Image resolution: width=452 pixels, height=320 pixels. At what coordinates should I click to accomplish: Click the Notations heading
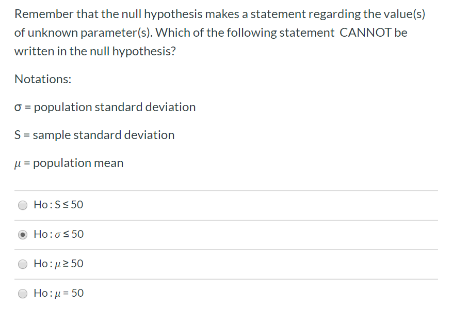click(x=43, y=79)
